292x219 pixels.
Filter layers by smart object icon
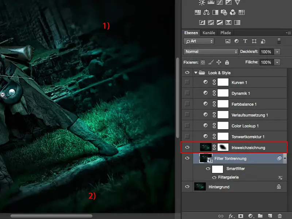click(x=263, y=41)
